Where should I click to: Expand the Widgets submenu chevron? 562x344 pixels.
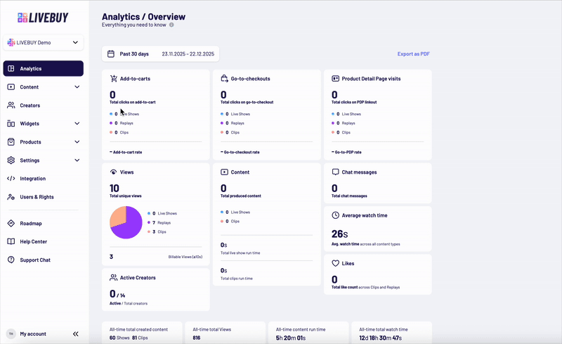pos(77,124)
